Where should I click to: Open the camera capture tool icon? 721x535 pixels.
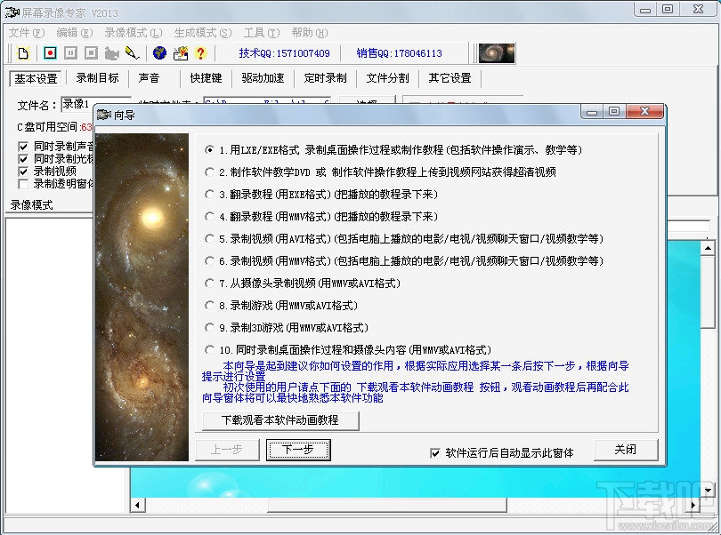tap(110, 53)
